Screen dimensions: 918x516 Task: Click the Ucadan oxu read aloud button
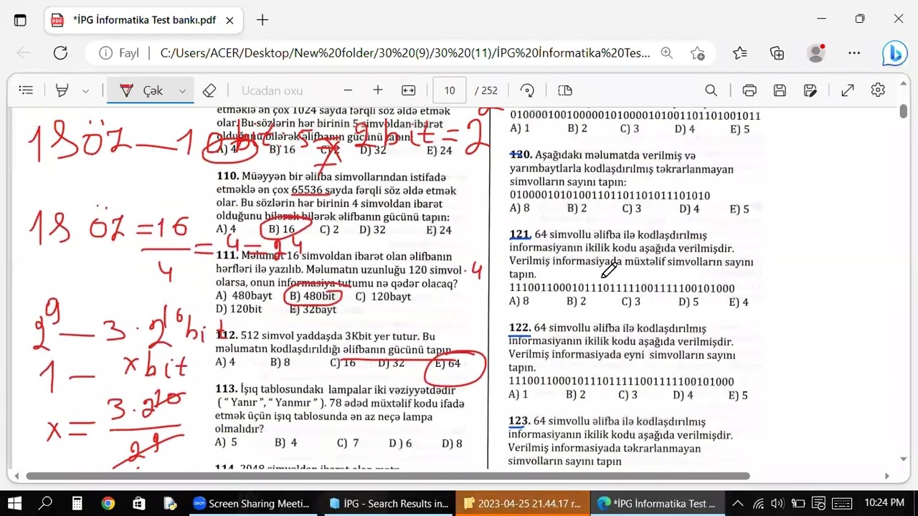[x=272, y=90]
